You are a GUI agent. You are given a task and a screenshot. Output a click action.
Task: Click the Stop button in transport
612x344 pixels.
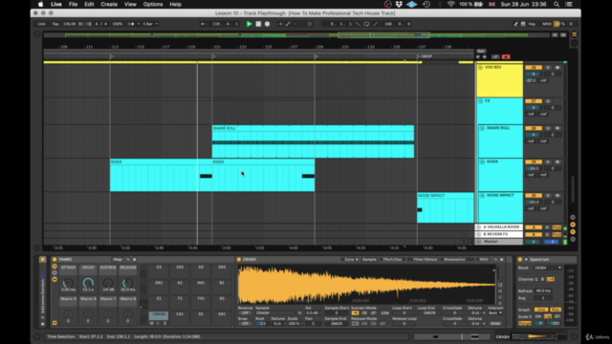click(x=258, y=24)
